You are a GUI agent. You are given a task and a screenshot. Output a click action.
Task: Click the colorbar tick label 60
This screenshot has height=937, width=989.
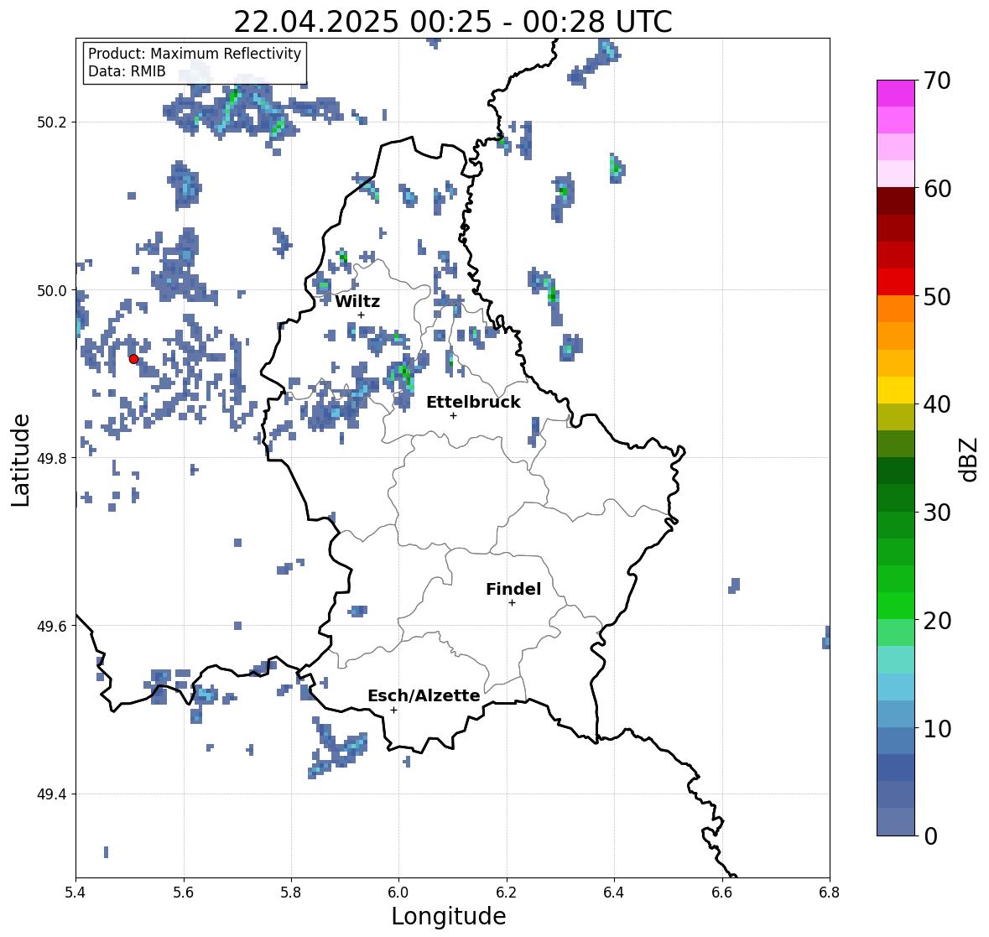pos(937,189)
